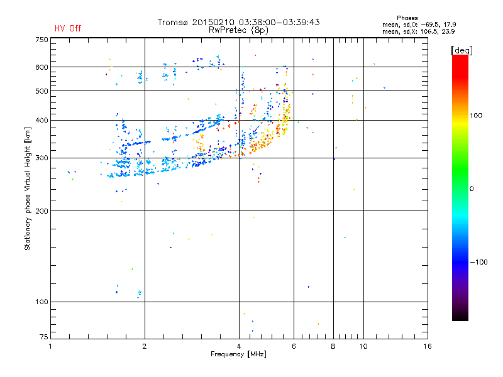Click the x-axis label '6'

[x=294, y=346]
